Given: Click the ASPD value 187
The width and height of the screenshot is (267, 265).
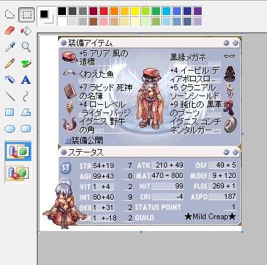Looking at the screenshot, I should pyautogui.click(x=230, y=196).
